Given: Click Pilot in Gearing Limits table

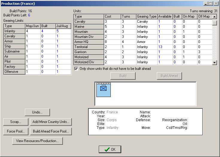Looking at the screenshot, I should 14,61.
